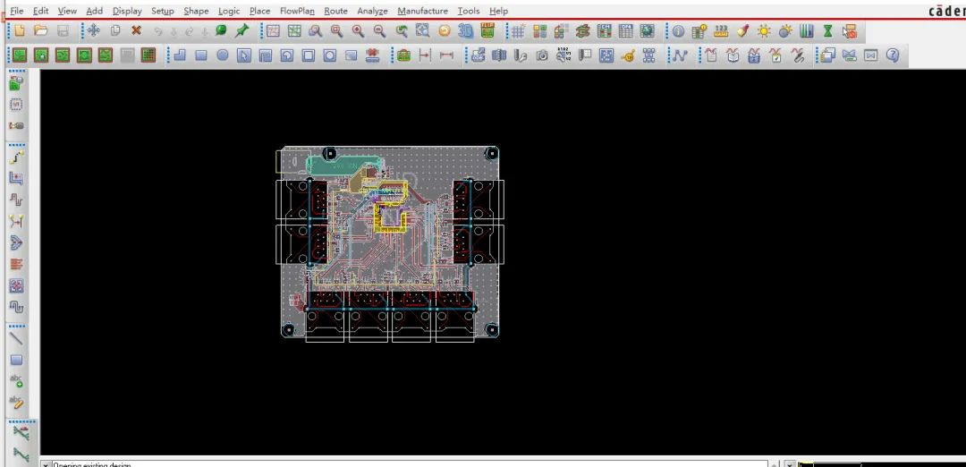Open the 3D viewer

pos(466,30)
